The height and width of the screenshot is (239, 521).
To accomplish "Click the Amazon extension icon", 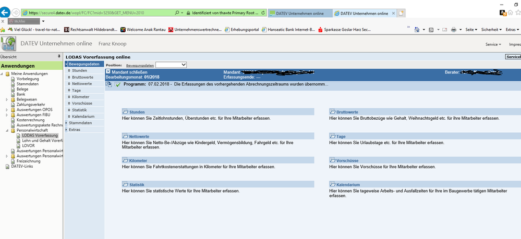I will click(503, 13).
